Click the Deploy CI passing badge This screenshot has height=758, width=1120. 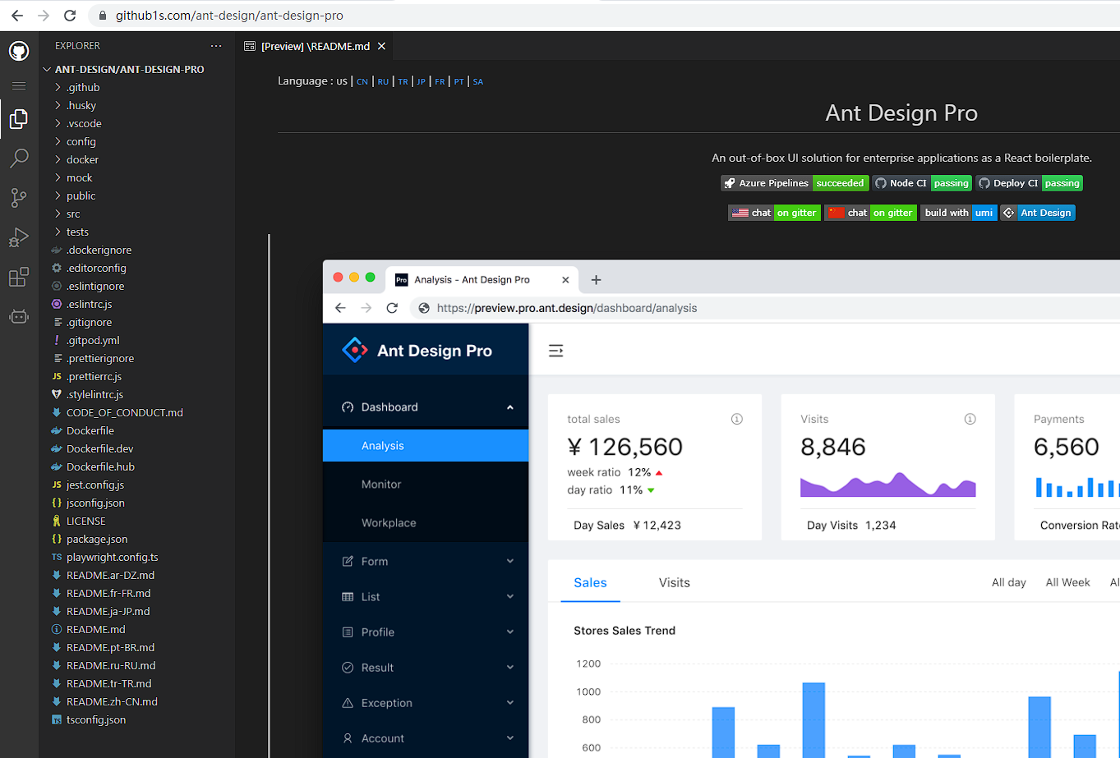(1029, 183)
